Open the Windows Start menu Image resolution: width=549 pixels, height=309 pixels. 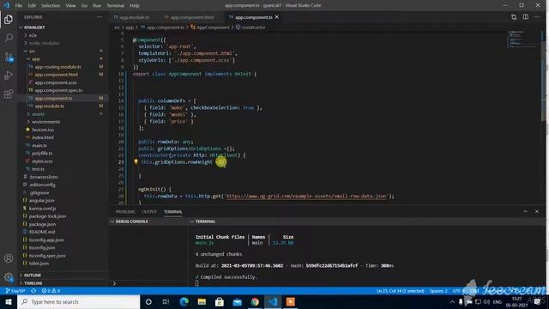click(9, 301)
